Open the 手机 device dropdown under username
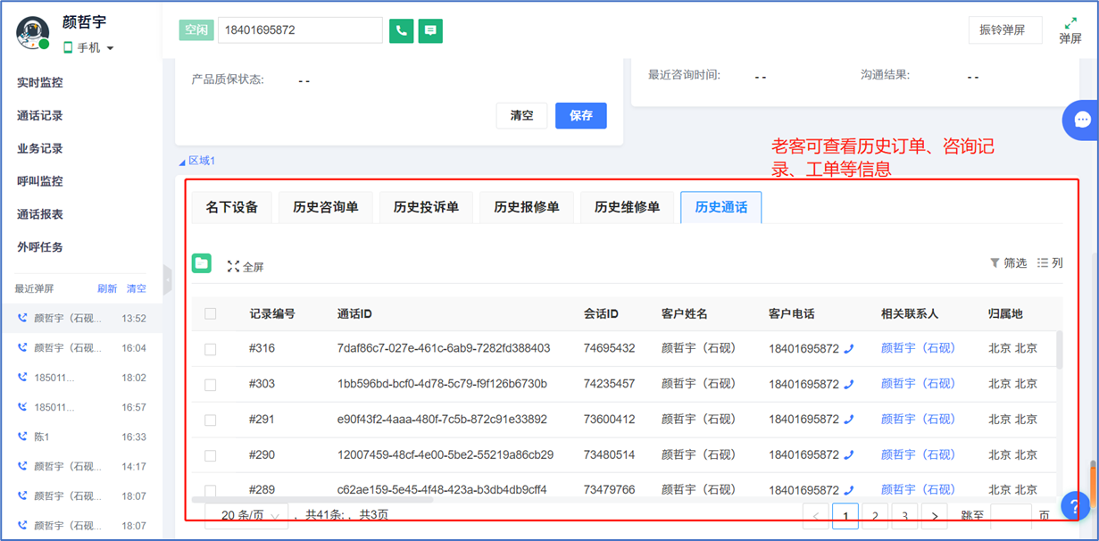The image size is (1099, 541). click(89, 48)
